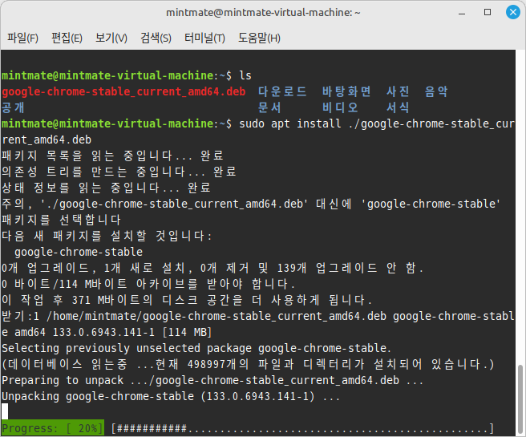This screenshot has height=437, width=526.
Task: Click the '의존성 트리를 만드는 중입니다' line
Action: 119,172
